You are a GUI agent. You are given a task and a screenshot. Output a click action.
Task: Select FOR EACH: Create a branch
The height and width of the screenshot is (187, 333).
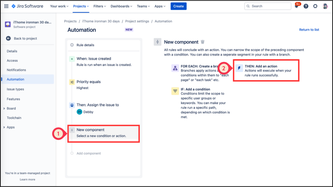pyautogui.click(x=200, y=73)
